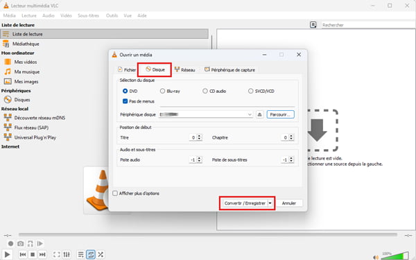The width and height of the screenshot is (416, 260).
Task: Select Flux réseau (SAP)
Action: click(31, 128)
